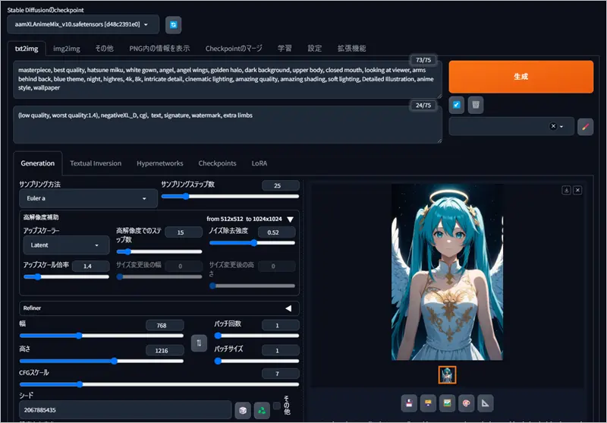Viewport: 607px width, 423px height.
Task: Swap width and height with the arrows button
Action: pos(199,343)
